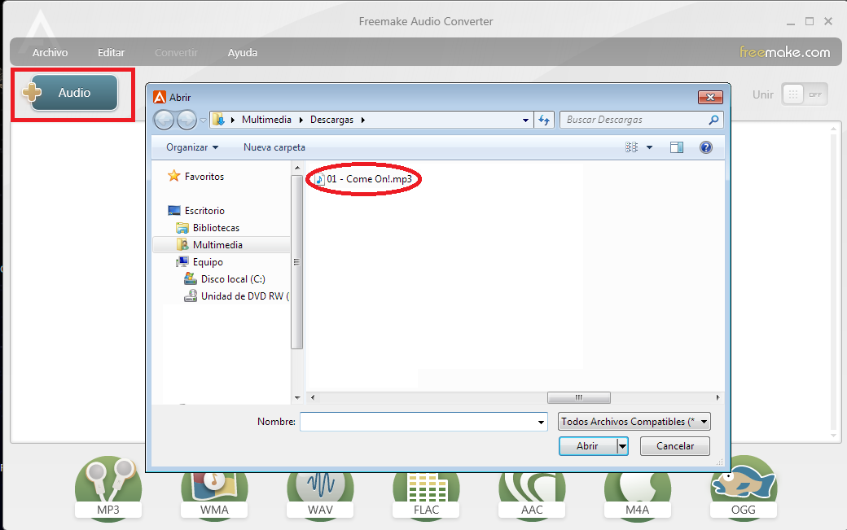847x530 pixels.
Task: Go back in Abrir dialog
Action: pyautogui.click(x=165, y=120)
